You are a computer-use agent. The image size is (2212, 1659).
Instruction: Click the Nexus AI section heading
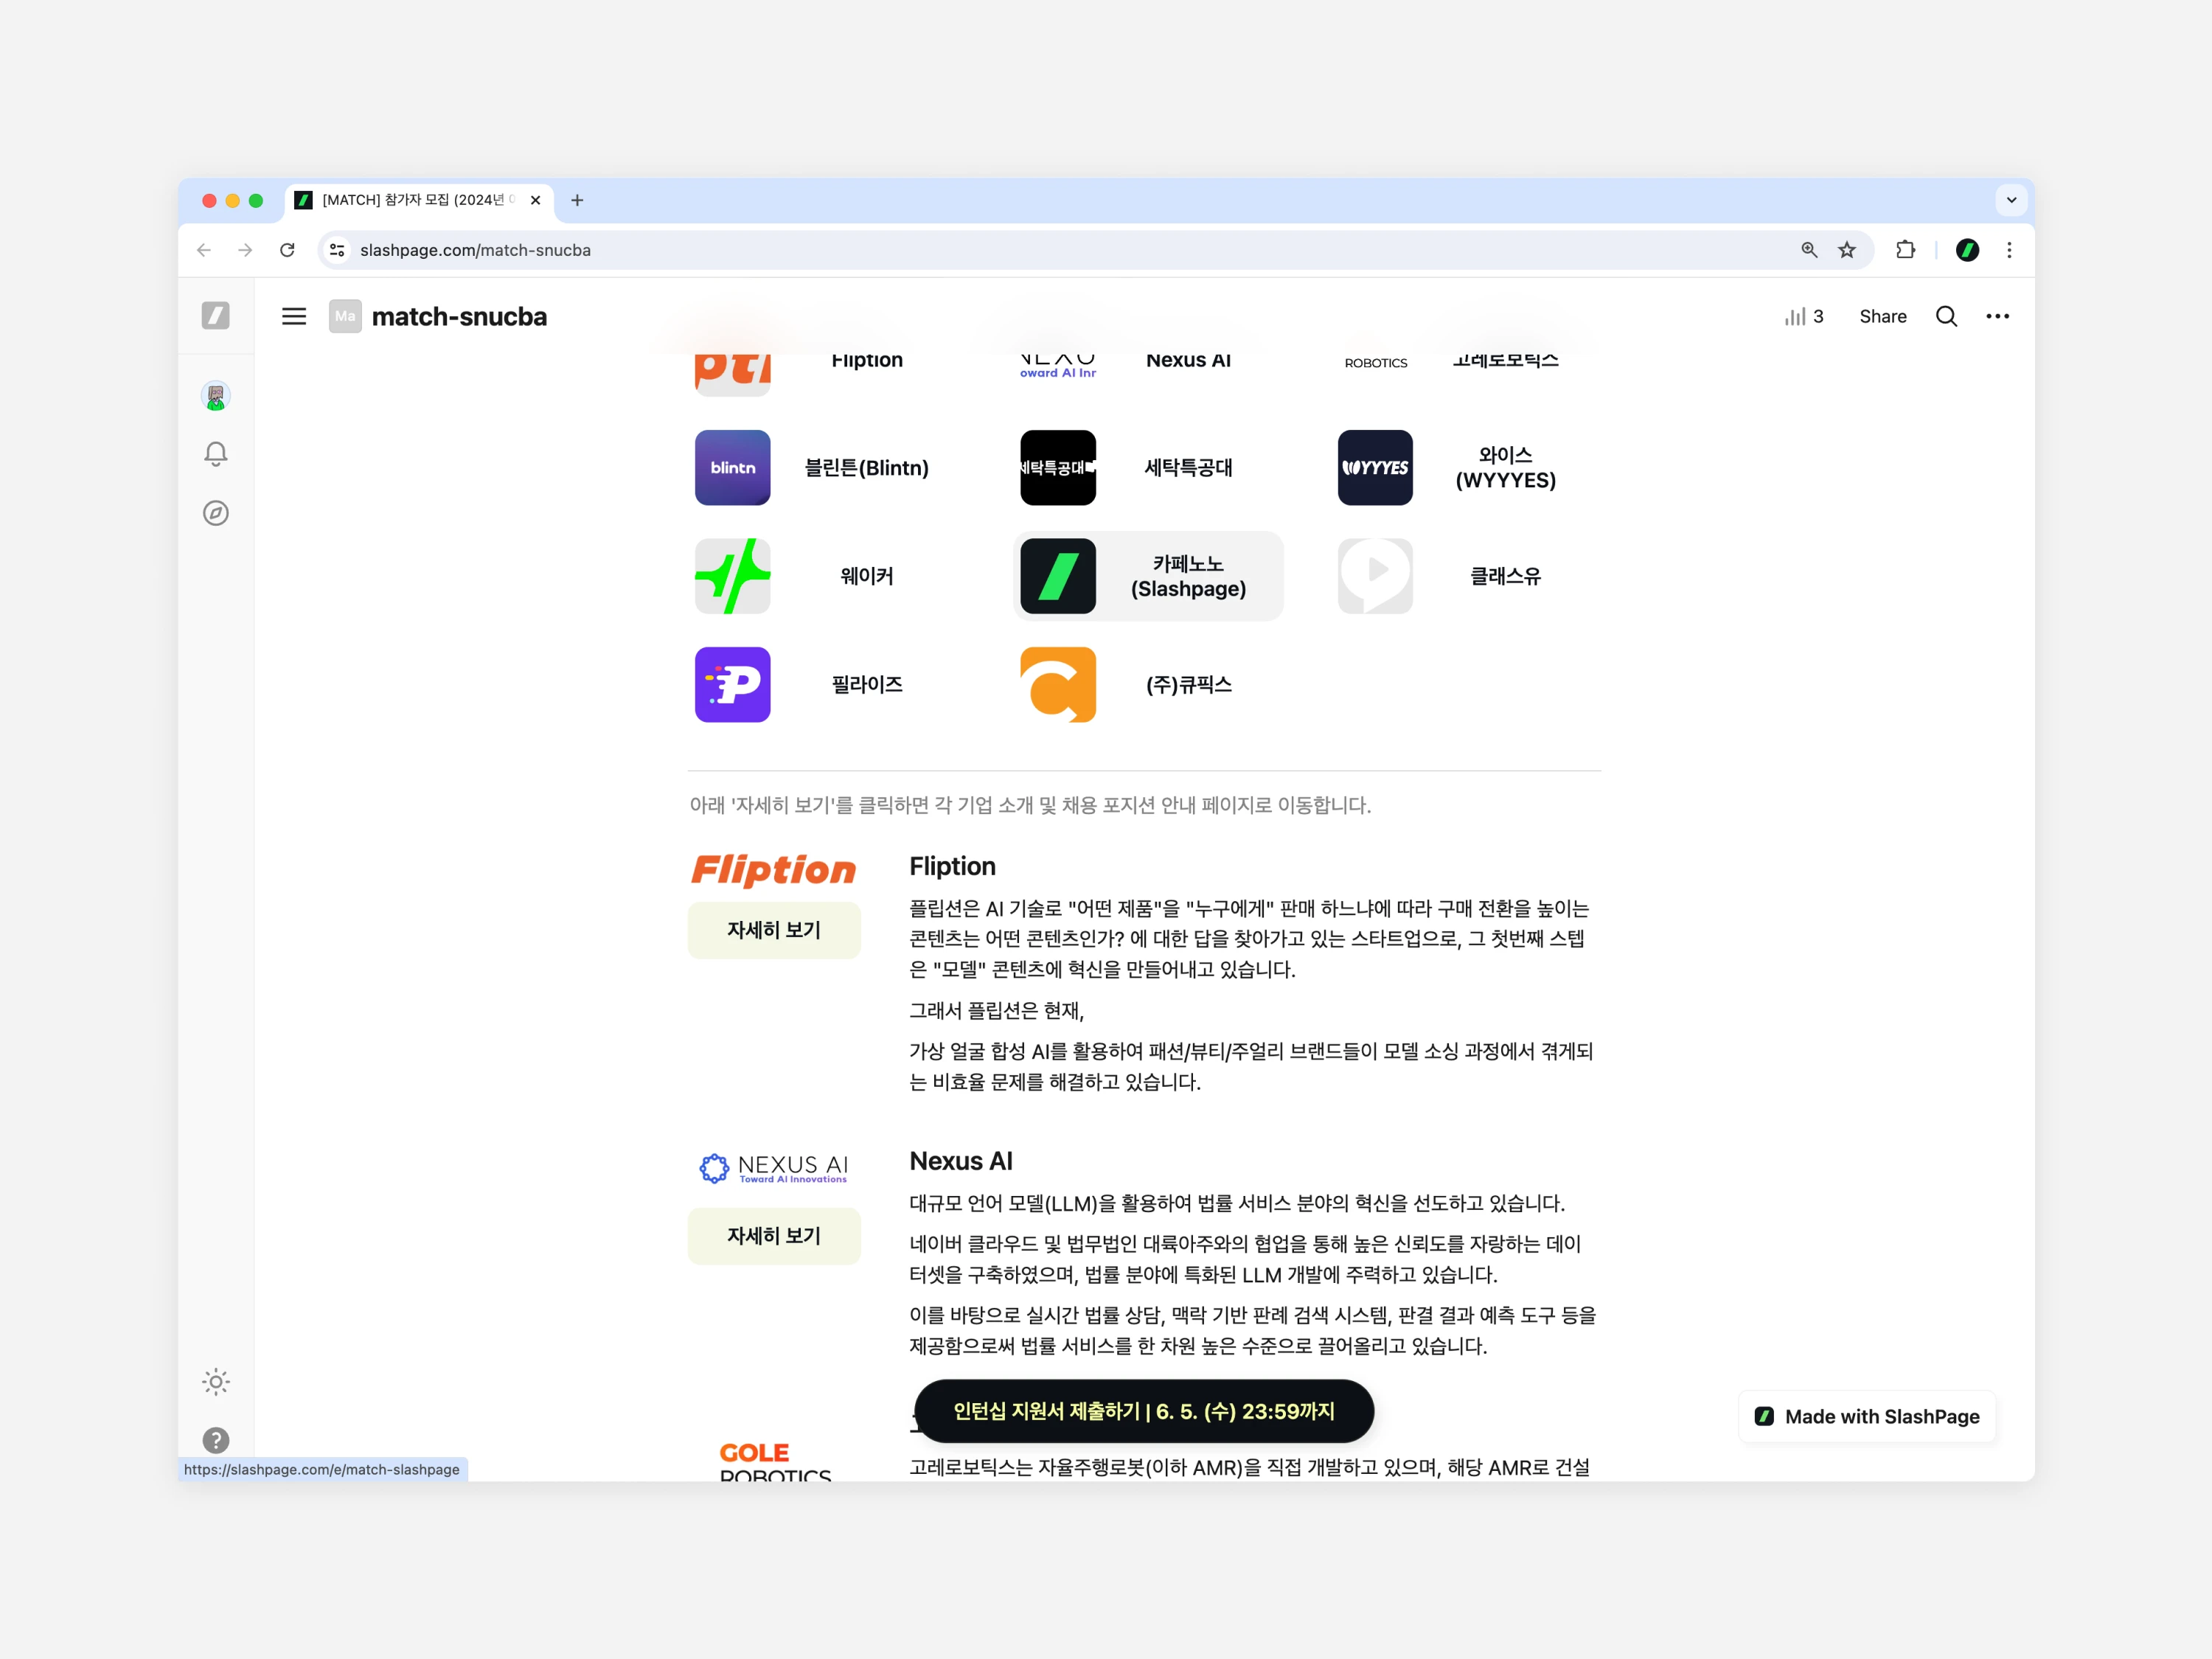961,1161
